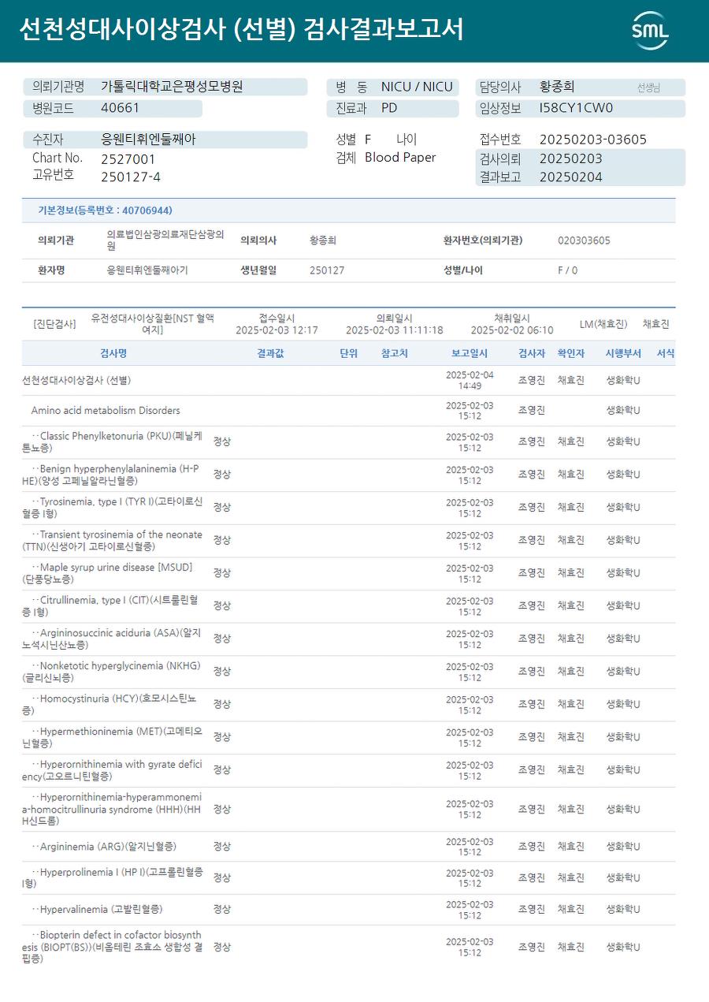Click the 정상 result for Biopterin defect row
The height and width of the screenshot is (1002, 709).
pos(222,947)
